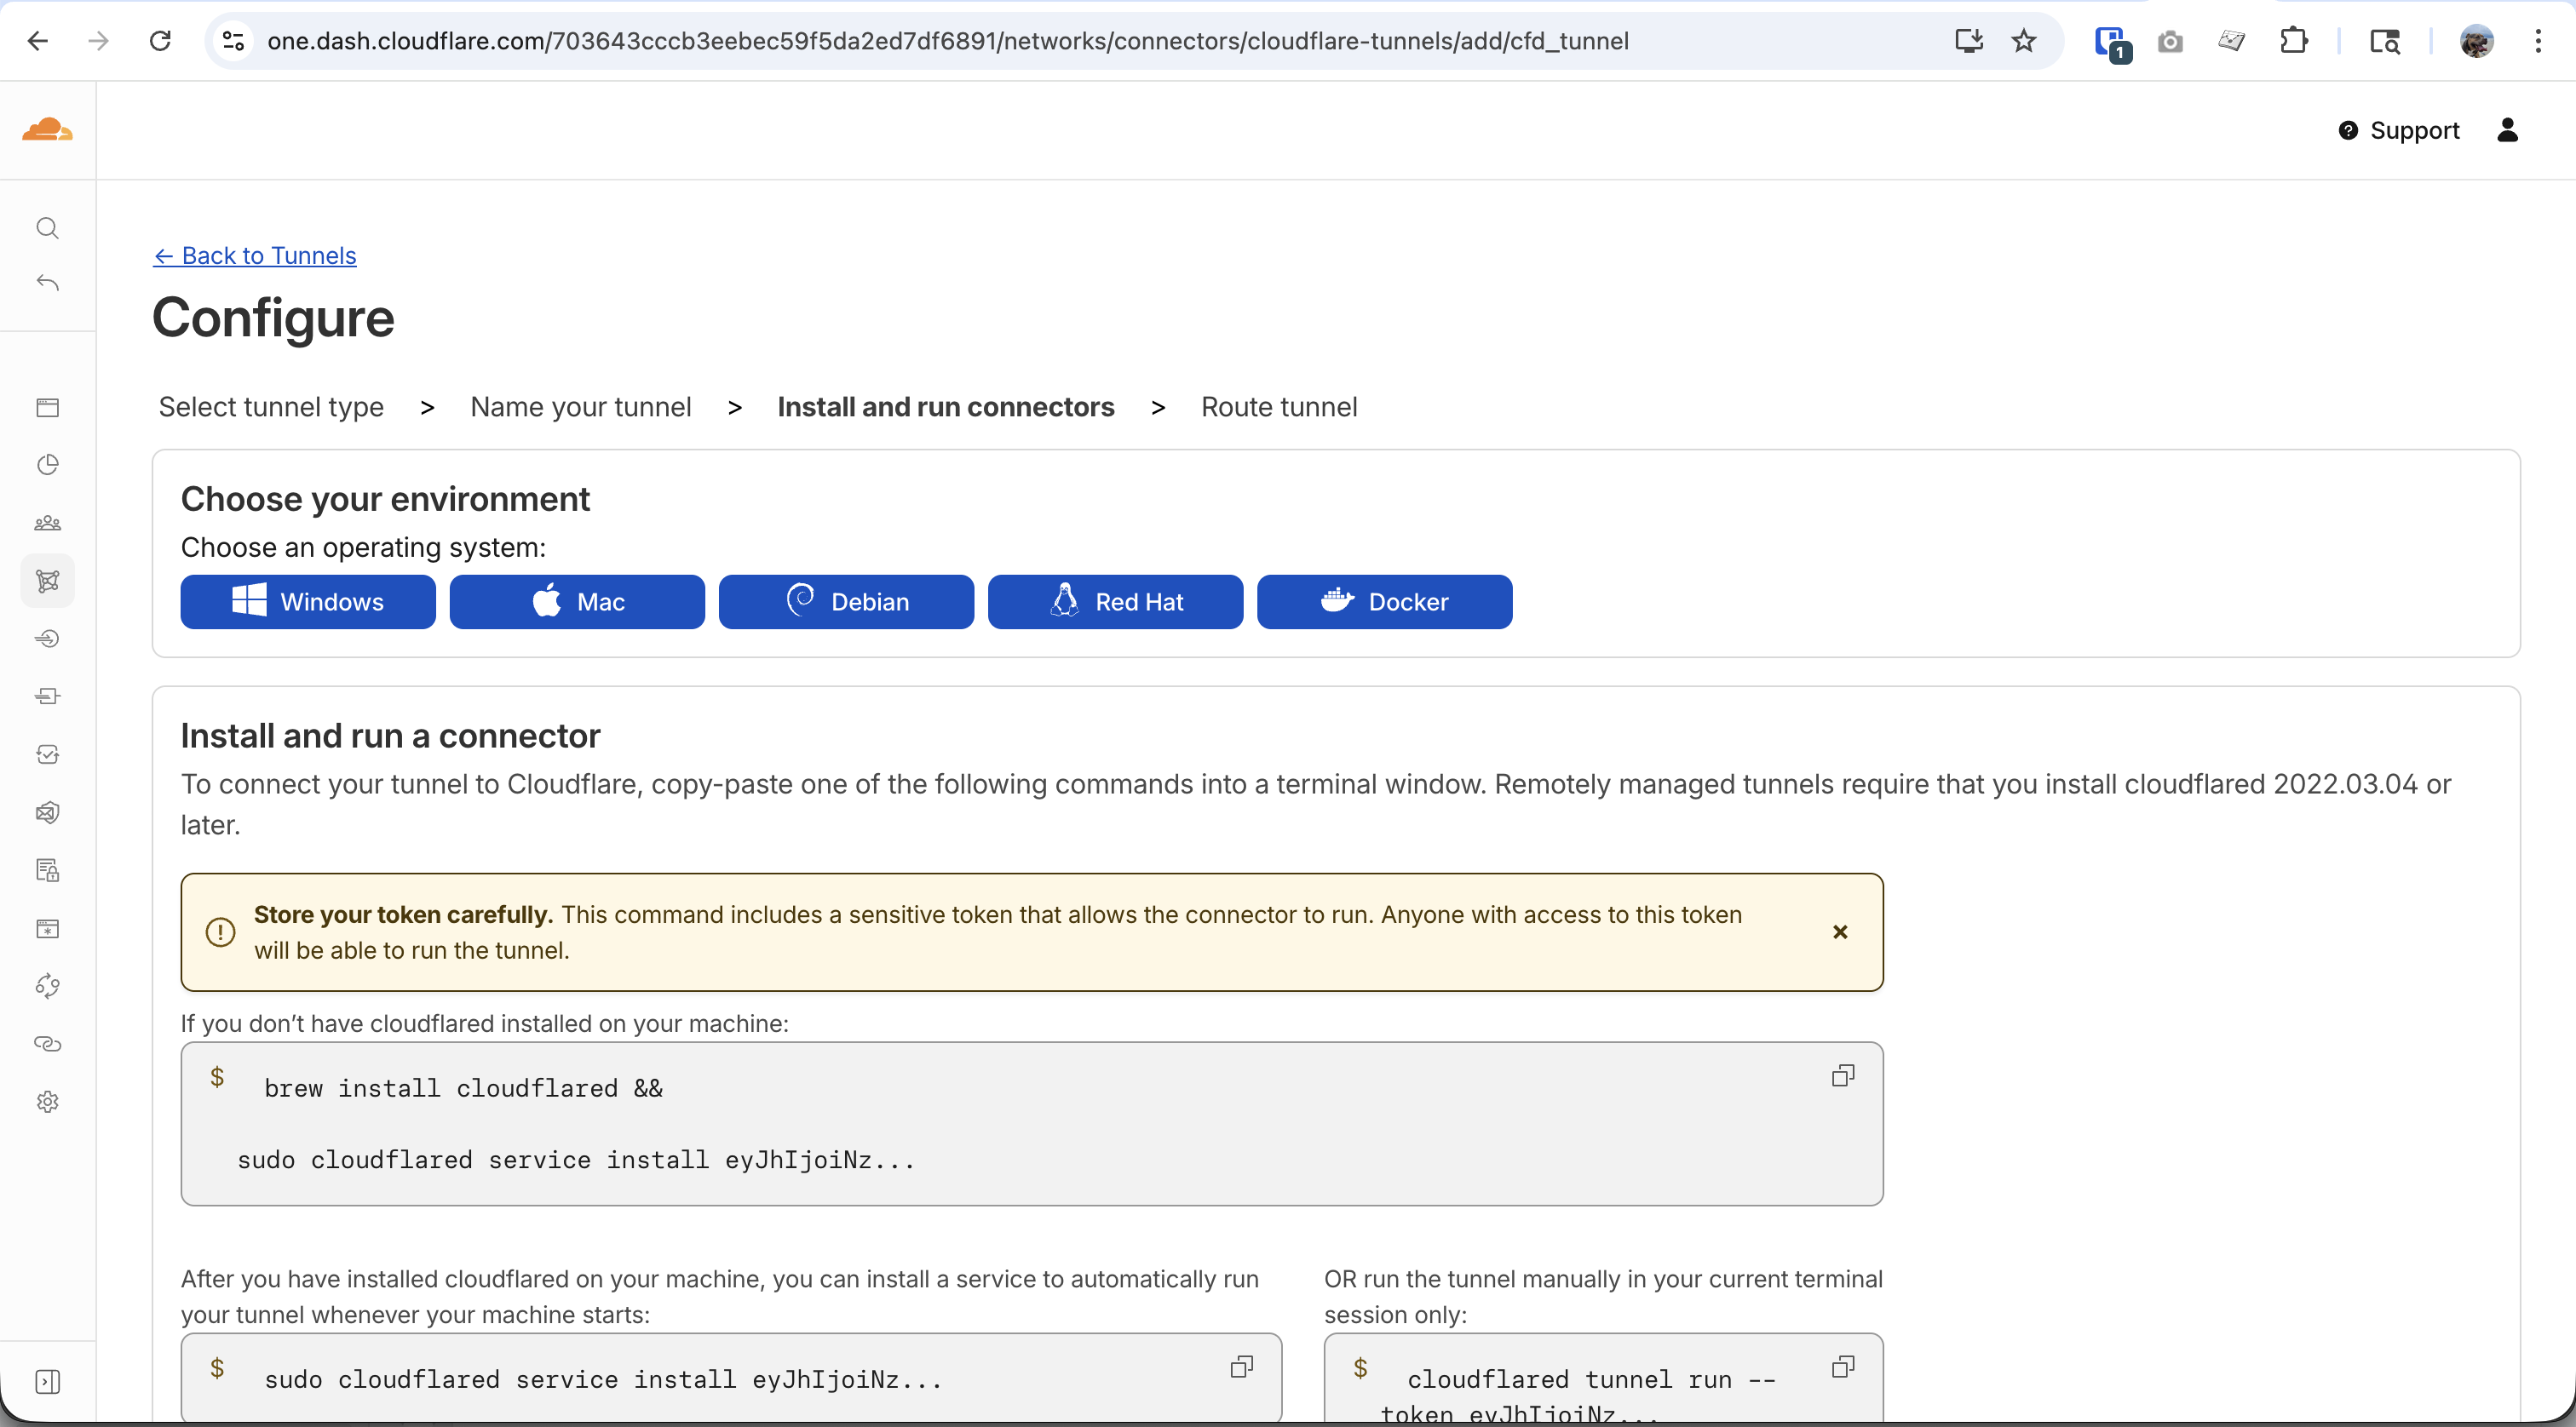Open the sidebar search icon

47,229
